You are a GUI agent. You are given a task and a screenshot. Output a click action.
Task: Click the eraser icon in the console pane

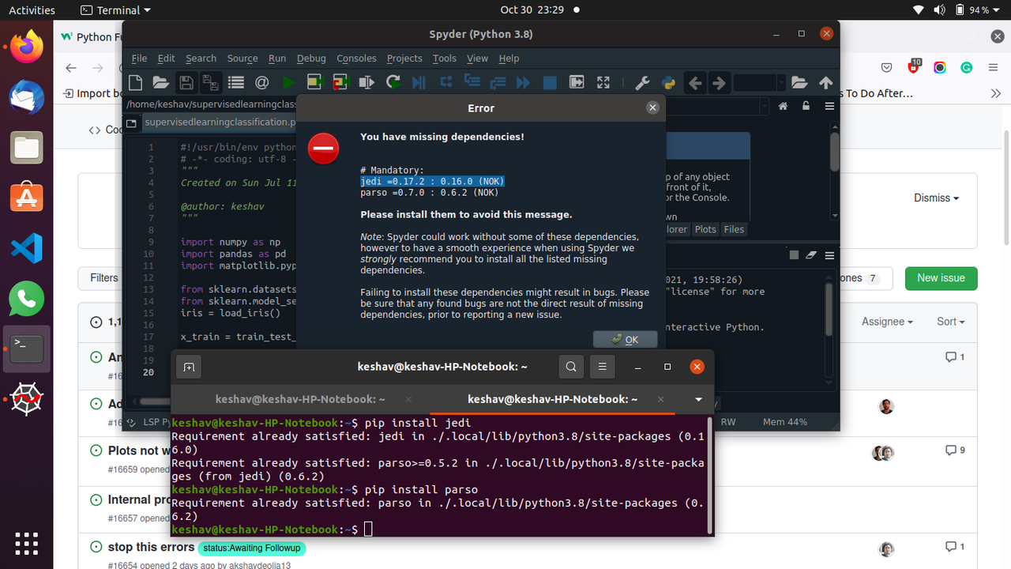[810, 254]
